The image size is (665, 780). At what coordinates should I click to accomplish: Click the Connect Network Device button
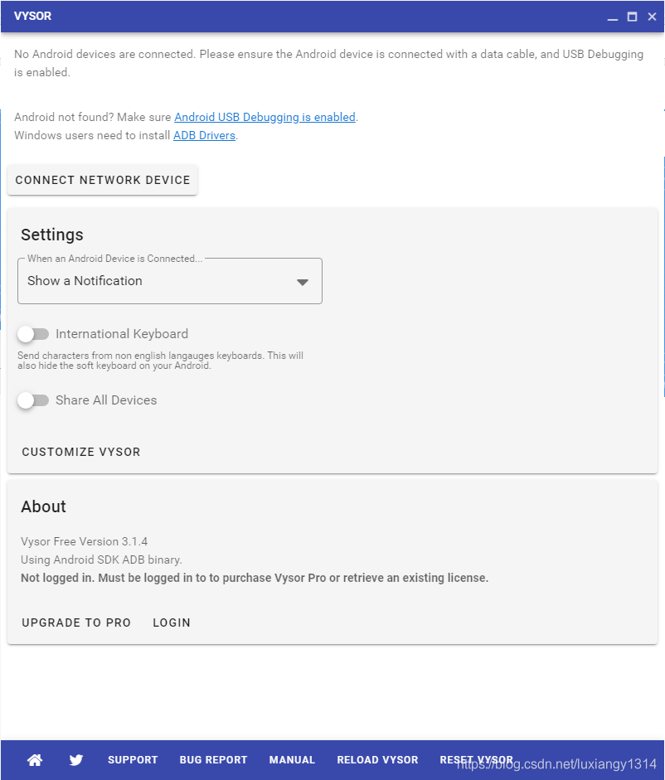103,180
